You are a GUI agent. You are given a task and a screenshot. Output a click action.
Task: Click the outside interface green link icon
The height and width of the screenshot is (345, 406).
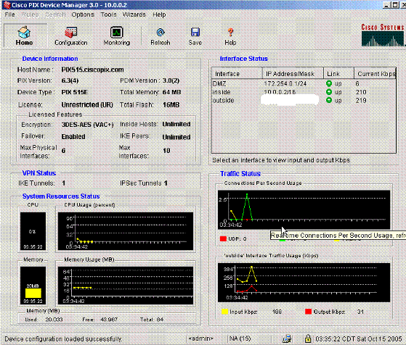click(329, 100)
